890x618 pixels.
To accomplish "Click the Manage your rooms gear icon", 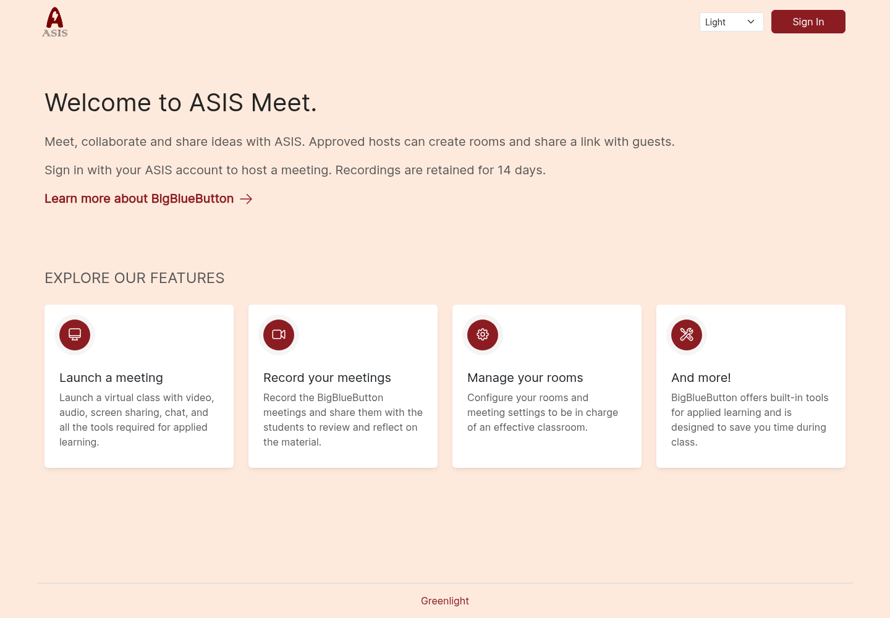I will (x=483, y=334).
